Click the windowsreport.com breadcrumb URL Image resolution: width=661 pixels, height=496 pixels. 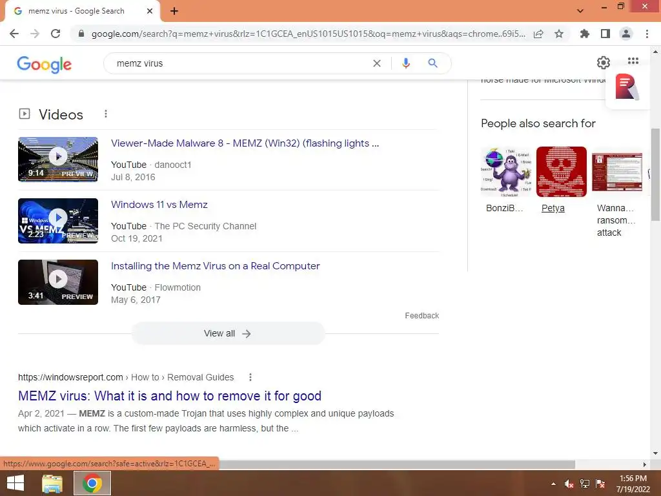click(126, 377)
